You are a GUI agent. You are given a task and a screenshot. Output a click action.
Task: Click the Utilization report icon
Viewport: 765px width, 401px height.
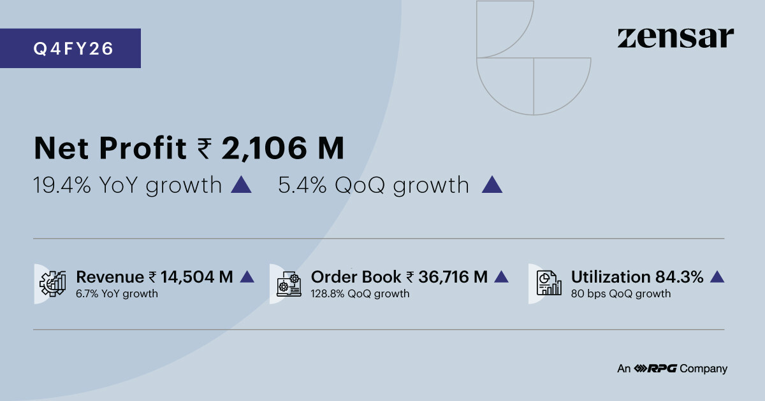click(x=548, y=284)
